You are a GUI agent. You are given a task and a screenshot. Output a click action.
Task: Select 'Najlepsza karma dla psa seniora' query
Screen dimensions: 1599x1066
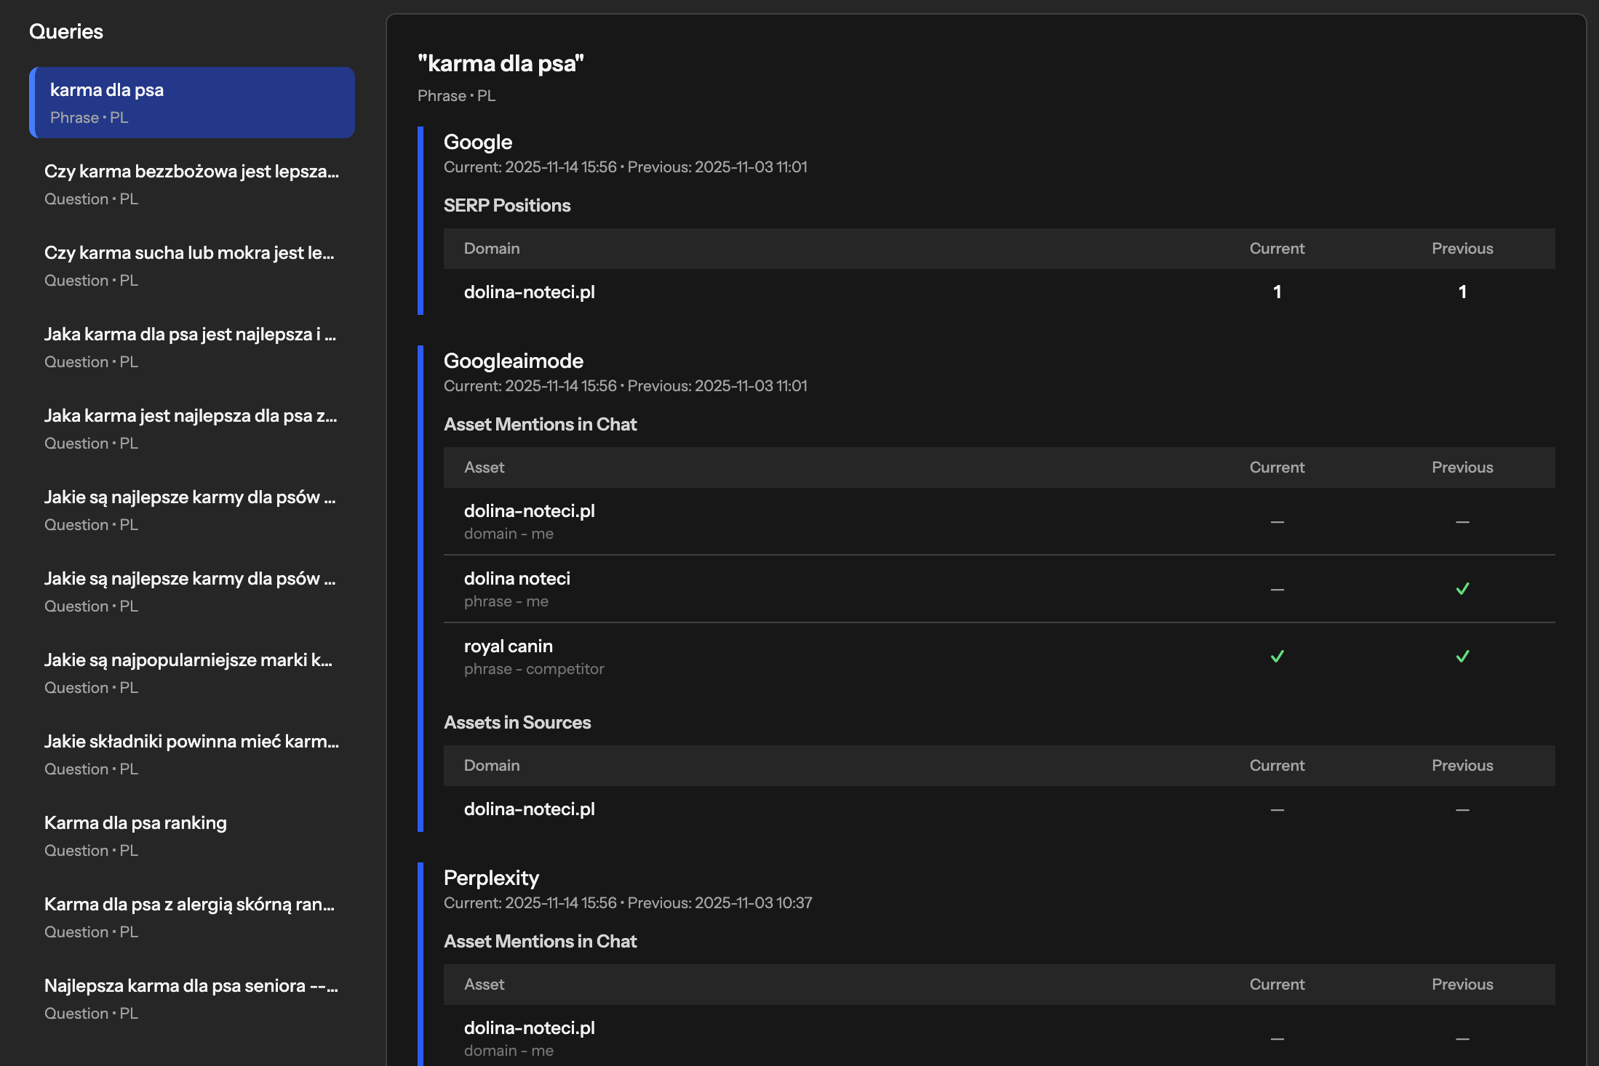(x=191, y=998)
